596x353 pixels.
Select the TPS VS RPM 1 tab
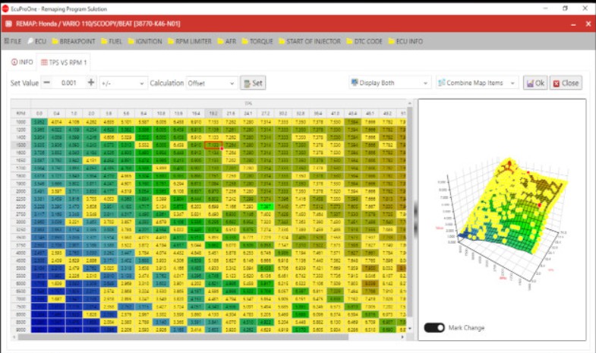(x=64, y=62)
